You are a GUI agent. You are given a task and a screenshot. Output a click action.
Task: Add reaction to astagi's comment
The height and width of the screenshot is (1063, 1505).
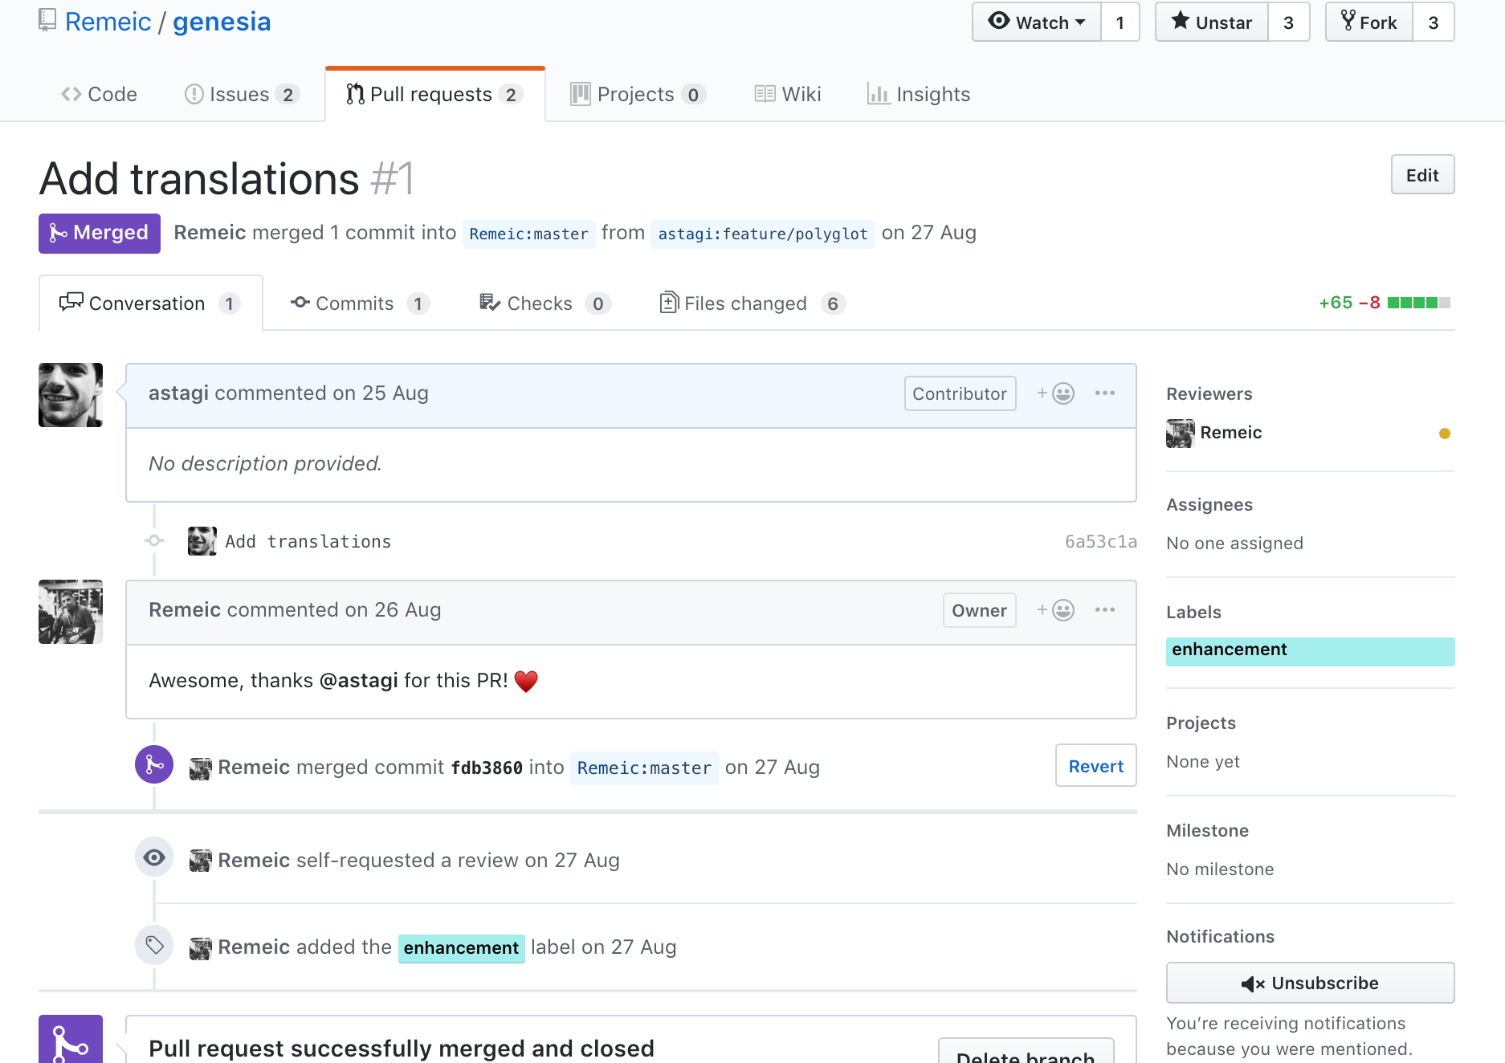1055,393
